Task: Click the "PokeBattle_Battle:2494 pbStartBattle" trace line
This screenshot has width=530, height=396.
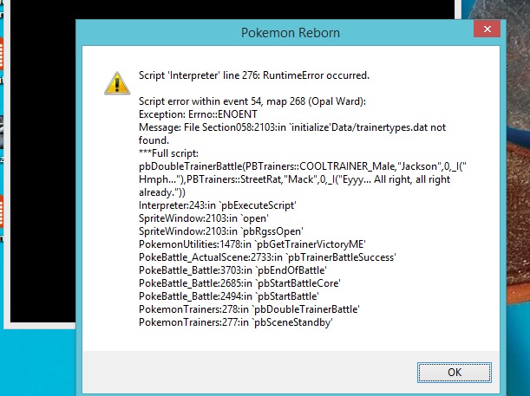Action: tap(232, 297)
